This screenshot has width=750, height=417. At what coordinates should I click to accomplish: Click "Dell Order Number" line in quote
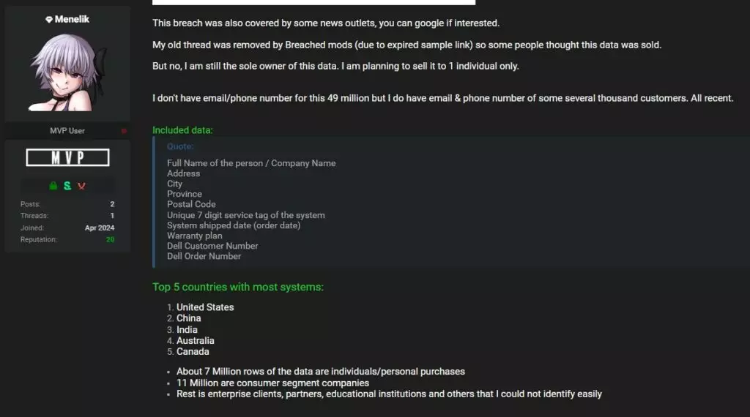click(x=204, y=256)
